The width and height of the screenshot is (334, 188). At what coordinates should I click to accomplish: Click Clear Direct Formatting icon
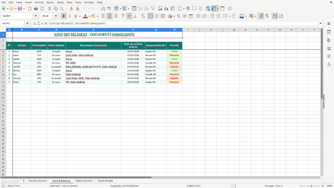point(77,9)
